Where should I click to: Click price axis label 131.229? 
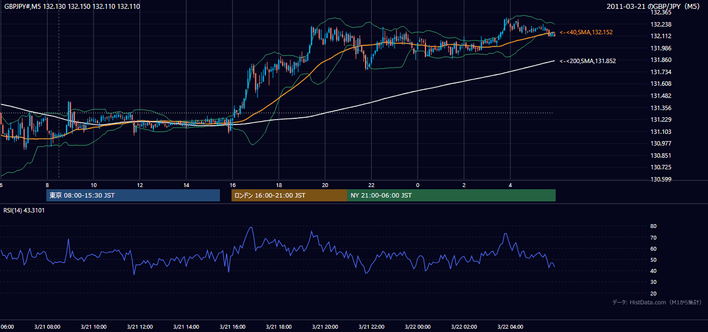point(660,120)
